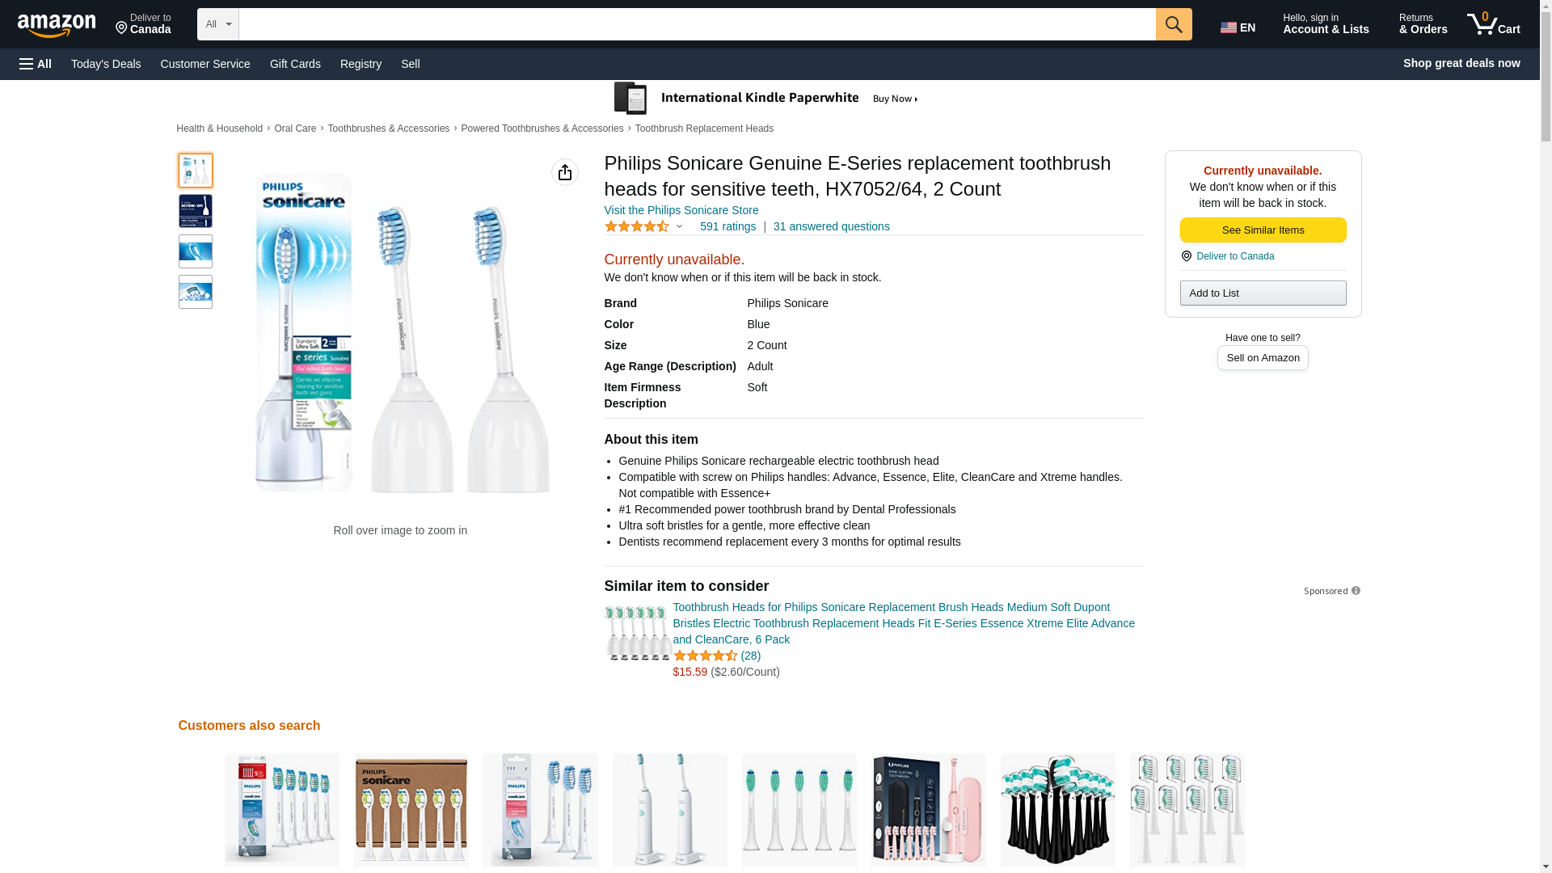Click the Sell on Amazon button
This screenshot has width=1552, height=873.
coord(1262,358)
